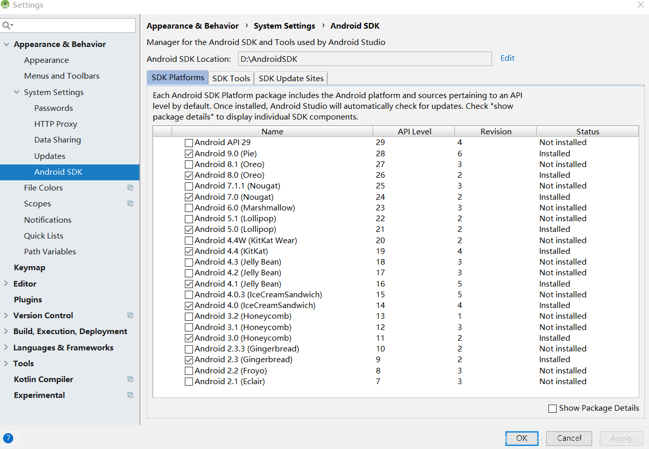Open Plugins settings page
The height and width of the screenshot is (449, 649).
(28, 300)
